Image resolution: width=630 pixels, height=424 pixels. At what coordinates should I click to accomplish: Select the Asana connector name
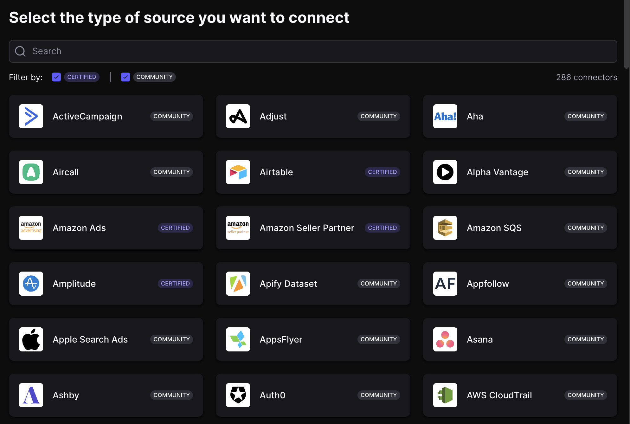(480, 339)
